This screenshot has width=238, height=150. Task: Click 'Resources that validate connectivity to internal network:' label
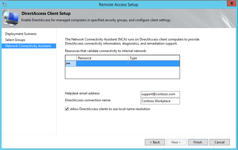point(106,51)
